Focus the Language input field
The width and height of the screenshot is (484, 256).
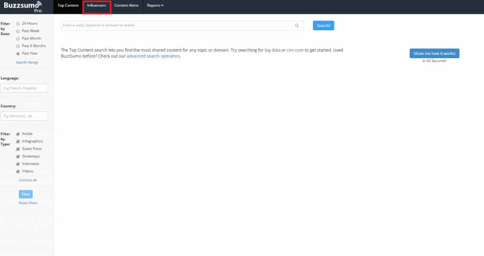[x=25, y=88]
